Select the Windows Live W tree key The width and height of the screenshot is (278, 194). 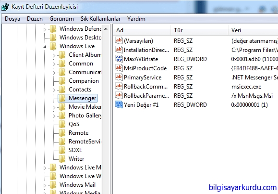tap(80, 176)
